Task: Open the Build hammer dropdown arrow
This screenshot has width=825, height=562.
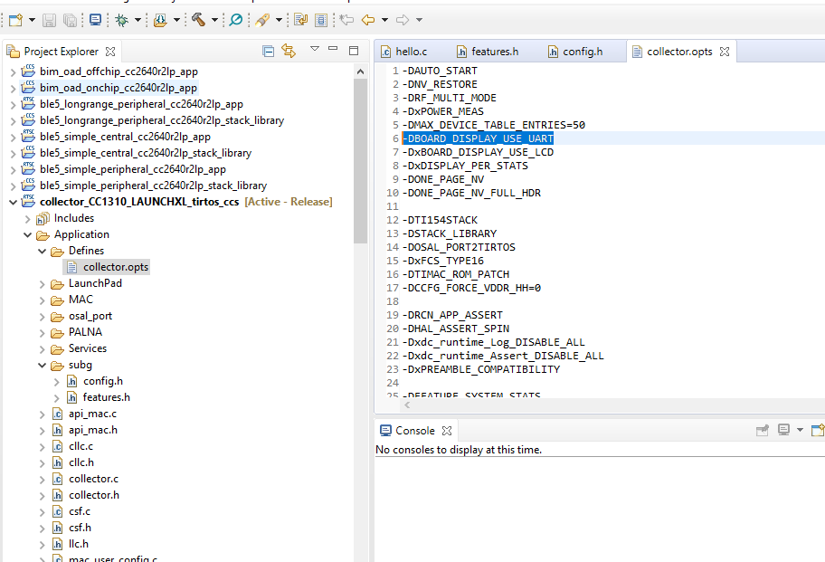Action: coord(214,20)
